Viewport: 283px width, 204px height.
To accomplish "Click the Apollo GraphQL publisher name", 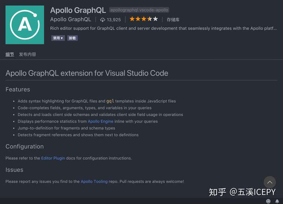I will tap(71, 19).
